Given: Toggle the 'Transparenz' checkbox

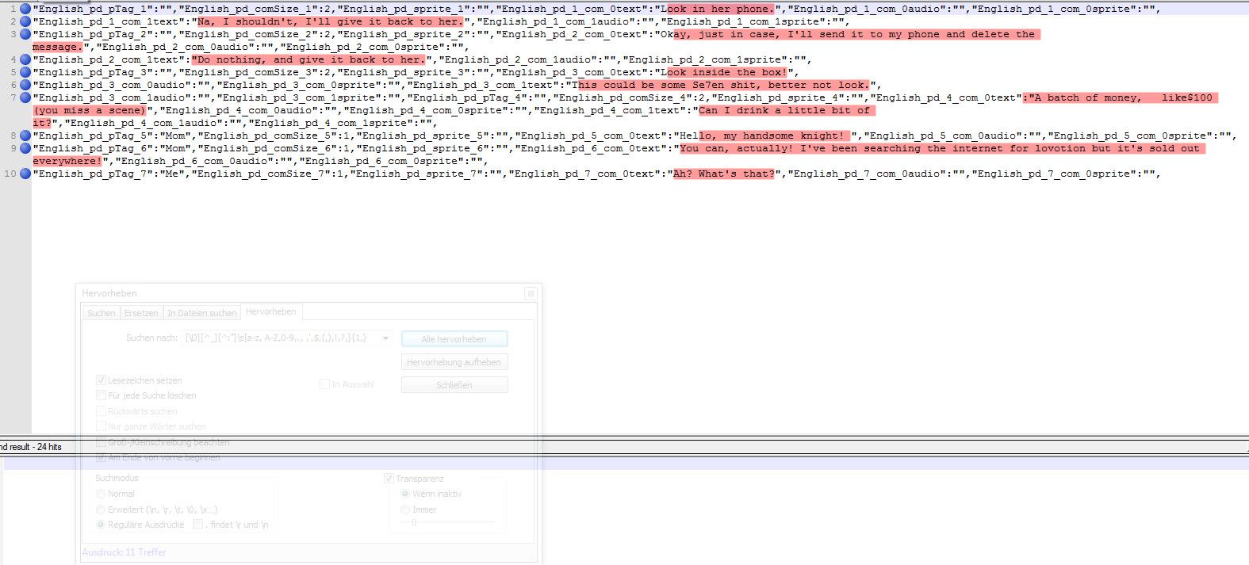Looking at the screenshot, I should [389, 479].
